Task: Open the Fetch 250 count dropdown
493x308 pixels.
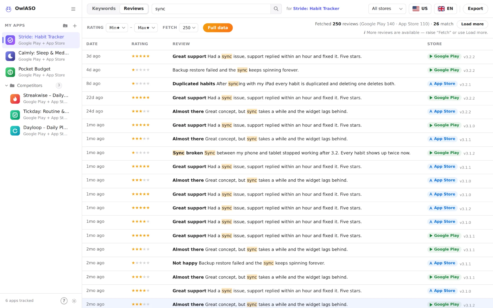Action: click(189, 28)
